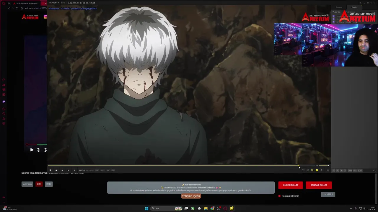Screen dimensions: 378x212
Task: Open PotPlayer settings gear icon
Action: [x=321, y=170]
